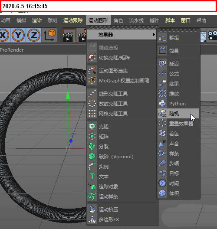Toggle the coordinate system cube icon
Screen dimensions: 217x229
pyautogui.click(x=49, y=35)
